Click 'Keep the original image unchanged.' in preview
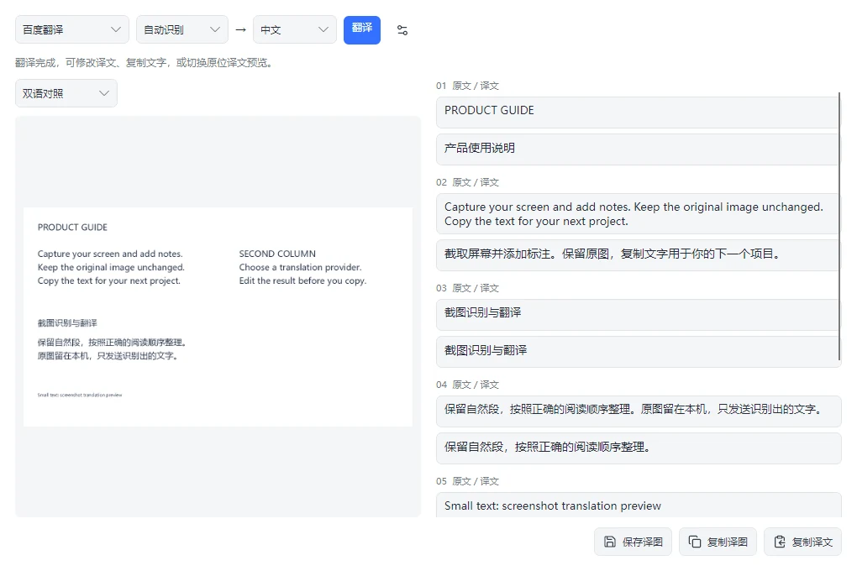The image size is (857, 571). (111, 267)
